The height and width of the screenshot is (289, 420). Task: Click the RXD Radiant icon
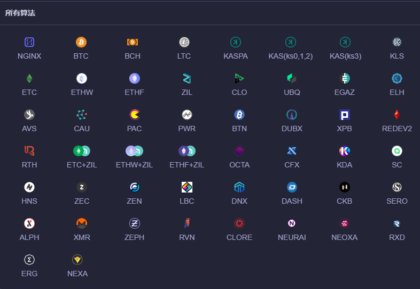click(x=396, y=223)
